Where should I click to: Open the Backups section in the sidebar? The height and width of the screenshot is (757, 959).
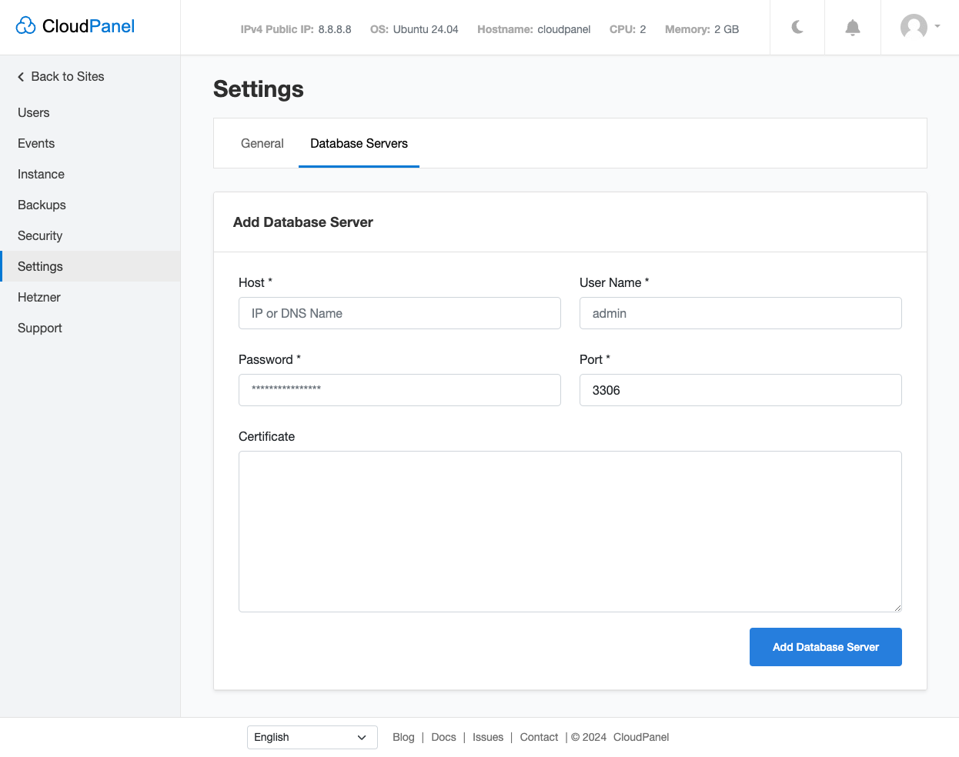coord(42,205)
